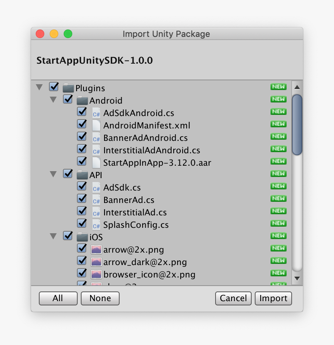The height and width of the screenshot is (345, 334).
Task: Uncheck the arrow@2x.png checkbox
Action: pos(82,248)
